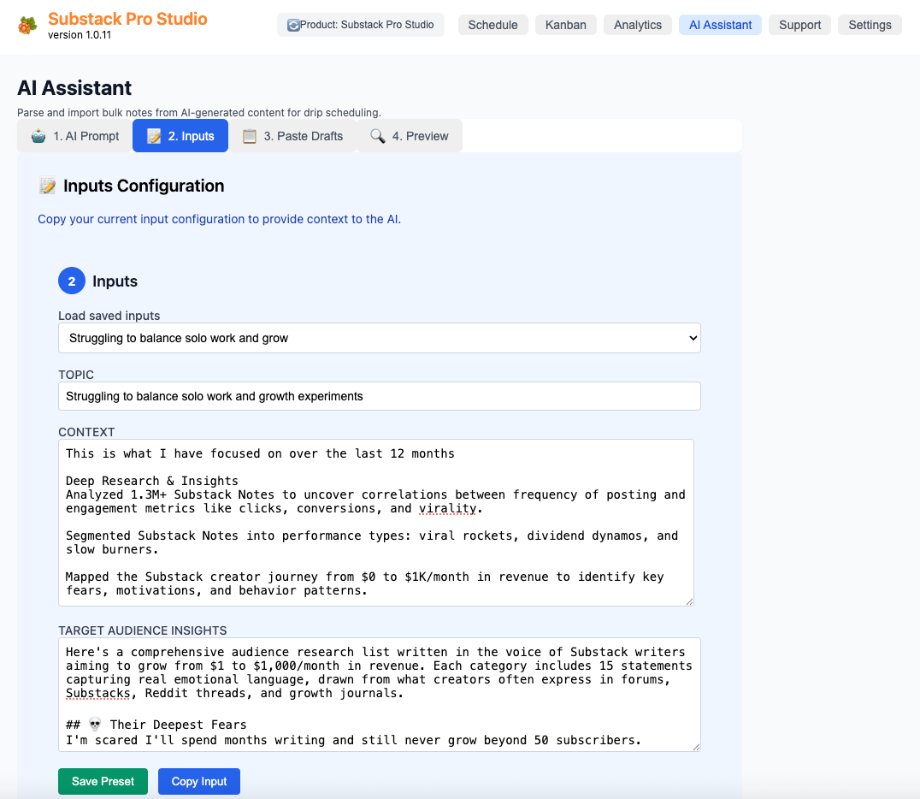
Task: Open the Product: Substack Pro Studio selector
Action: tap(360, 25)
